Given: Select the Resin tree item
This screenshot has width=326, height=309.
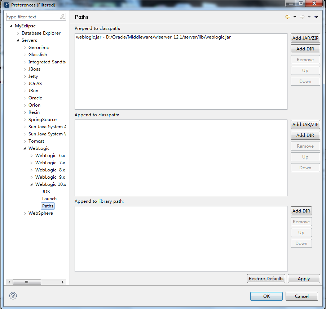Looking at the screenshot, I should [x=34, y=112].
